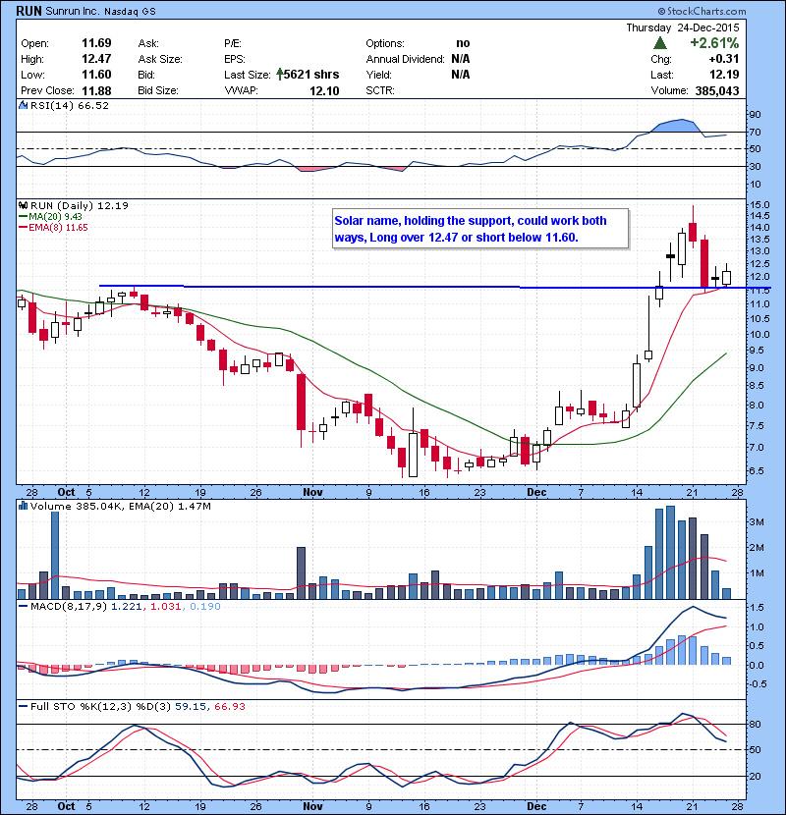Click the Last value 12.19 in quote table
This screenshot has height=815, width=786.
724,75
